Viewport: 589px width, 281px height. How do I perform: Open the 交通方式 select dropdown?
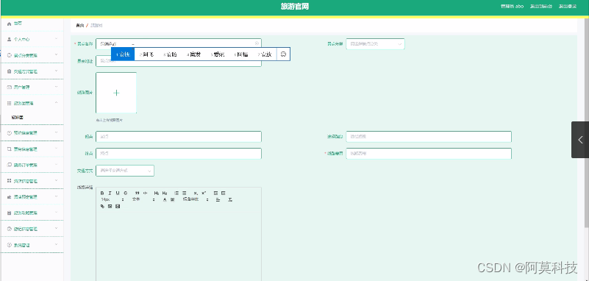point(125,171)
